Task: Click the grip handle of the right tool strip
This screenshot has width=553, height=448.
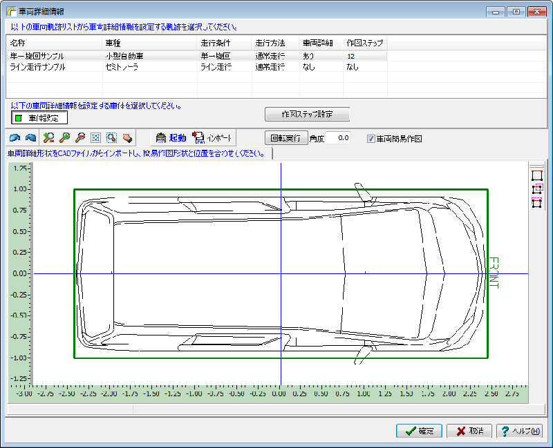Action: point(537,166)
